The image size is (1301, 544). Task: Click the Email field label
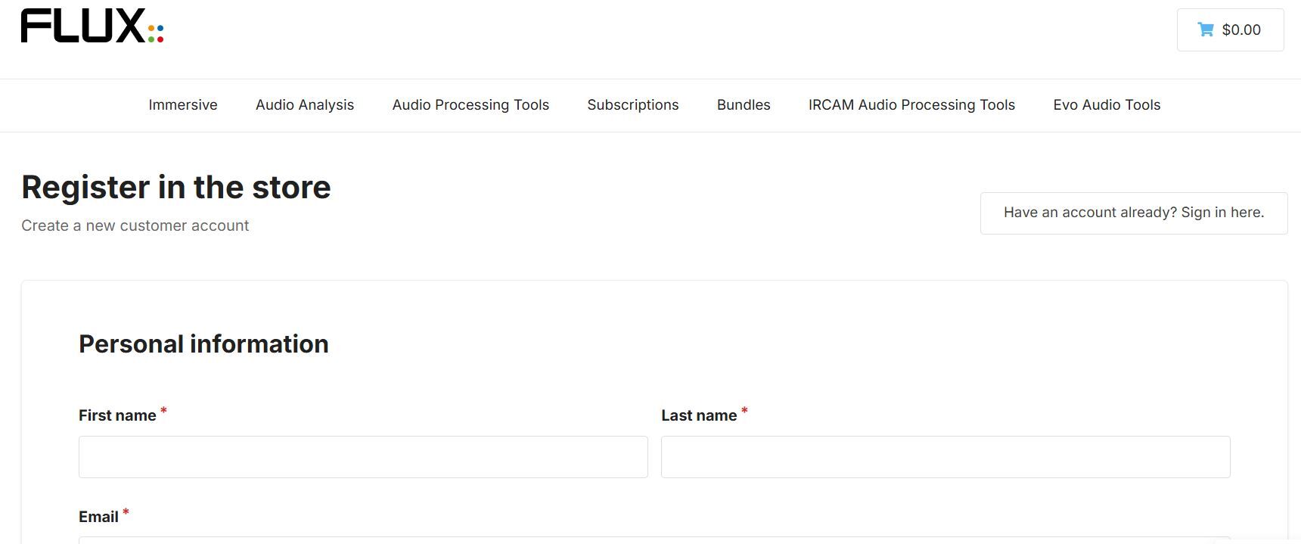pyautogui.click(x=98, y=517)
